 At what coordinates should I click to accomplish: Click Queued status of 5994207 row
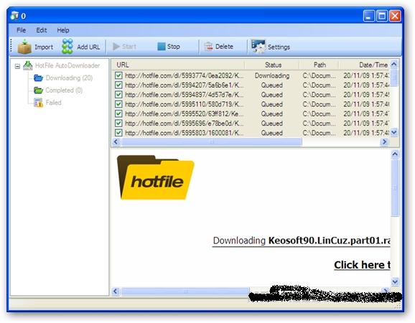coord(272,85)
